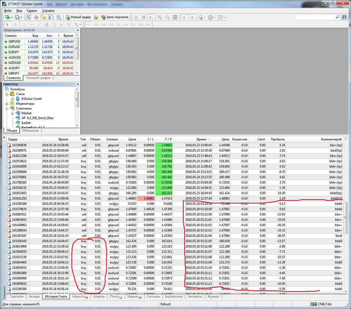Open the Сервис menu
This screenshot has height=309, width=351.
pyautogui.click(x=32, y=11)
